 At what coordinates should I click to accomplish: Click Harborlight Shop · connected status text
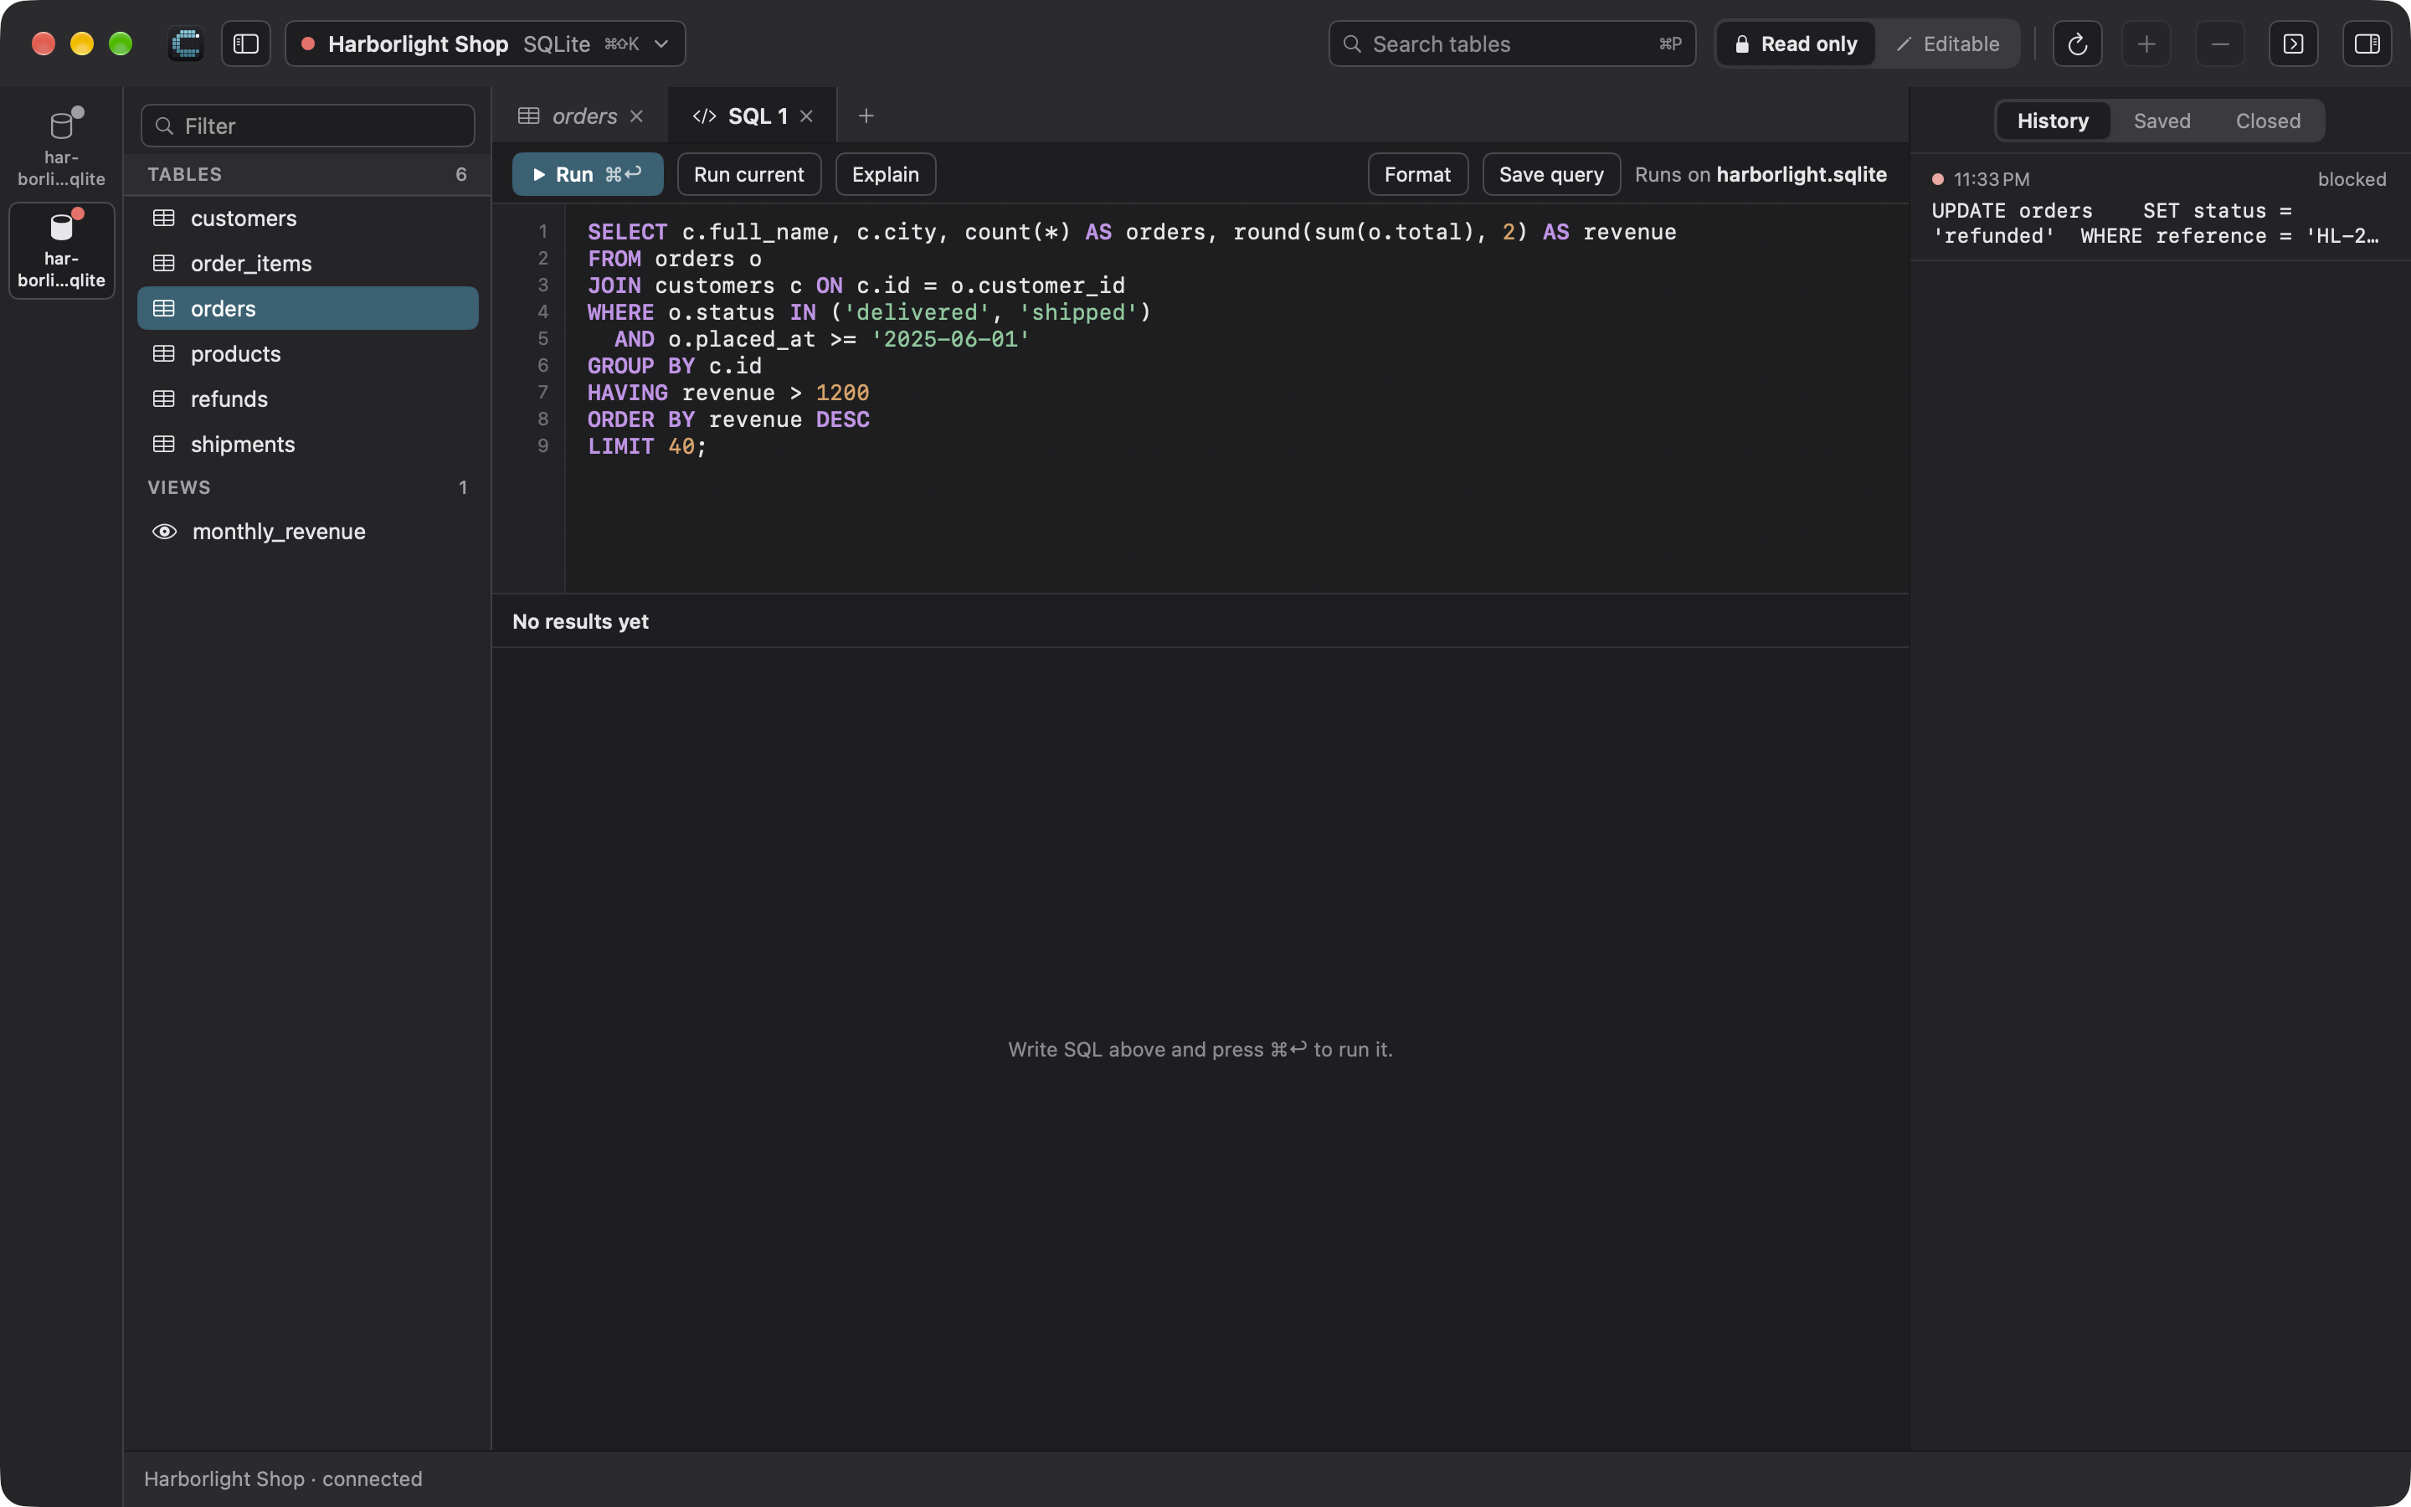click(283, 1478)
